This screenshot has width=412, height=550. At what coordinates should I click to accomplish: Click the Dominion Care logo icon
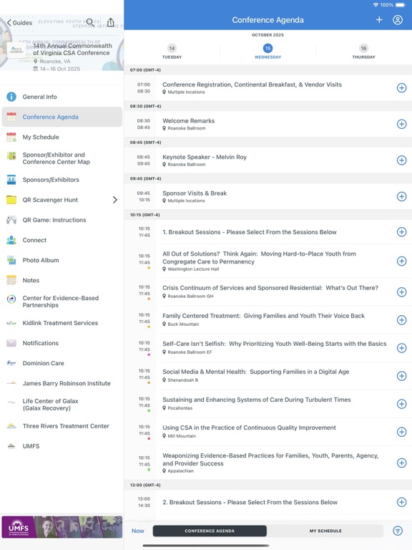point(11,363)
